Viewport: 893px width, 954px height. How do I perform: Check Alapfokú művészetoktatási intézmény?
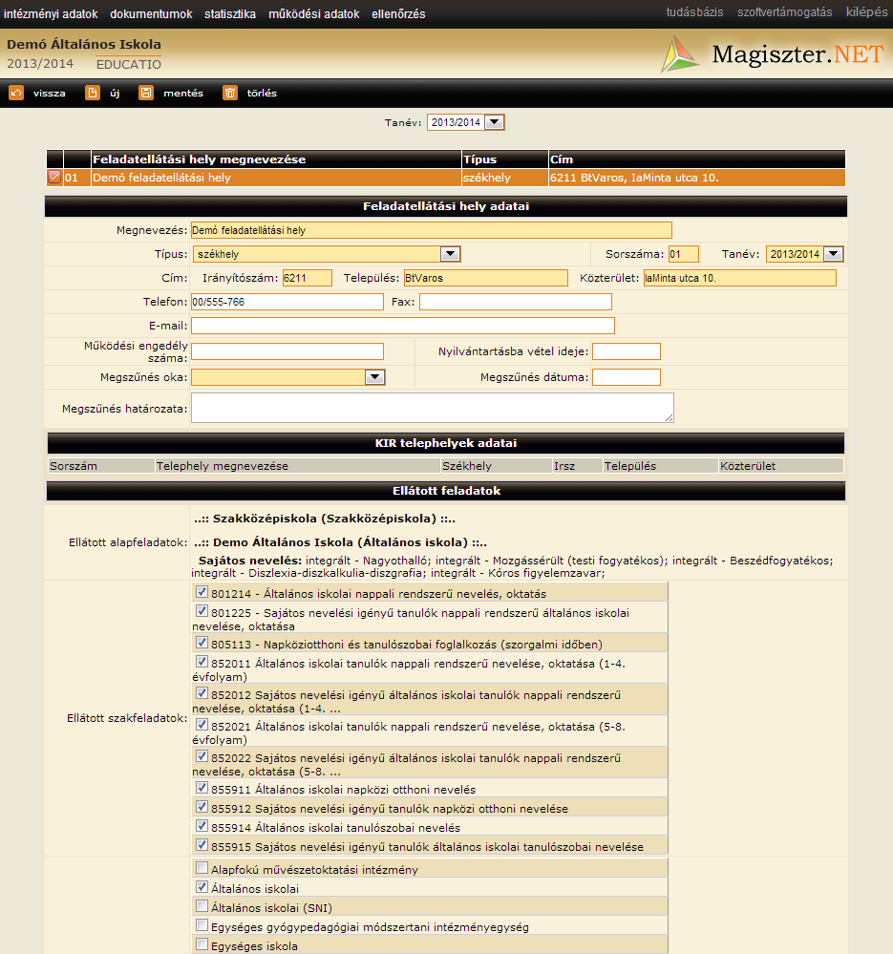click(x=202, y=868)
